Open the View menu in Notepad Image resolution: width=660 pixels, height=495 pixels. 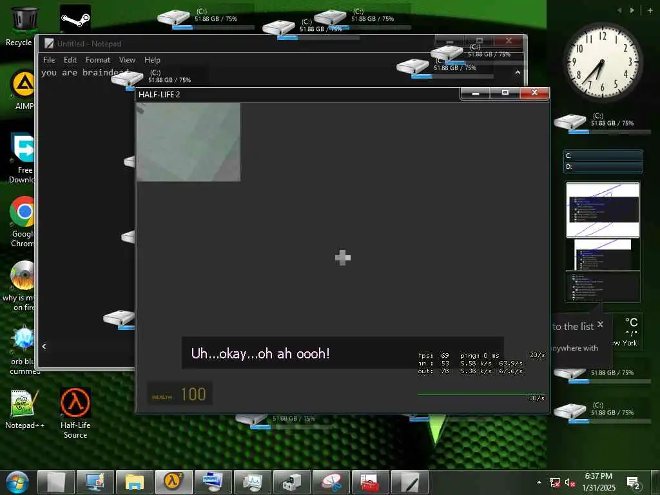click(127, 60)
